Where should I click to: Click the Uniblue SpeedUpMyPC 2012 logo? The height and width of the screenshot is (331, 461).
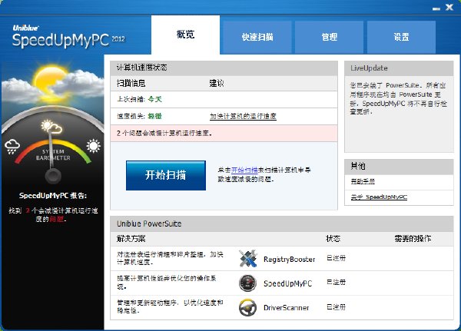(68, 37)
